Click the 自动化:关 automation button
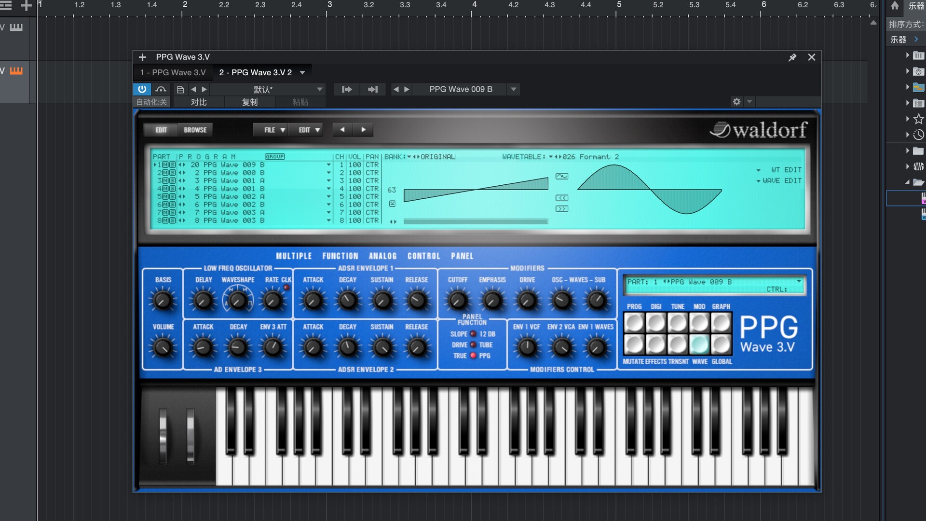This screenshot has height=521, width=926. pyautogui.click(x=151, y=102)
